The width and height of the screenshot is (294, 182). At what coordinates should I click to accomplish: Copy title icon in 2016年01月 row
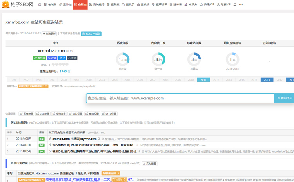click(137, 145)
